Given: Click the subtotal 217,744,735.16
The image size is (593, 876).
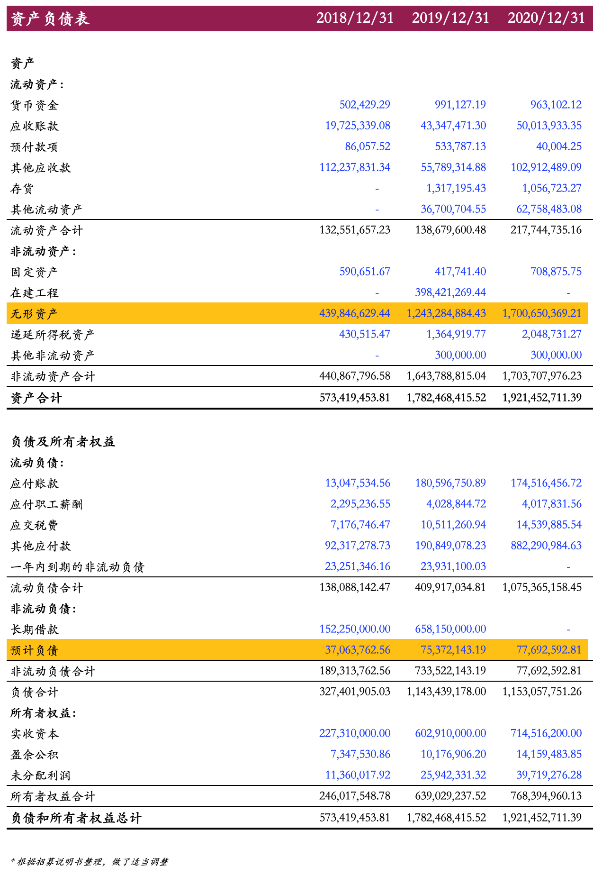Looking at the screenshot, I should pos(546,230).
